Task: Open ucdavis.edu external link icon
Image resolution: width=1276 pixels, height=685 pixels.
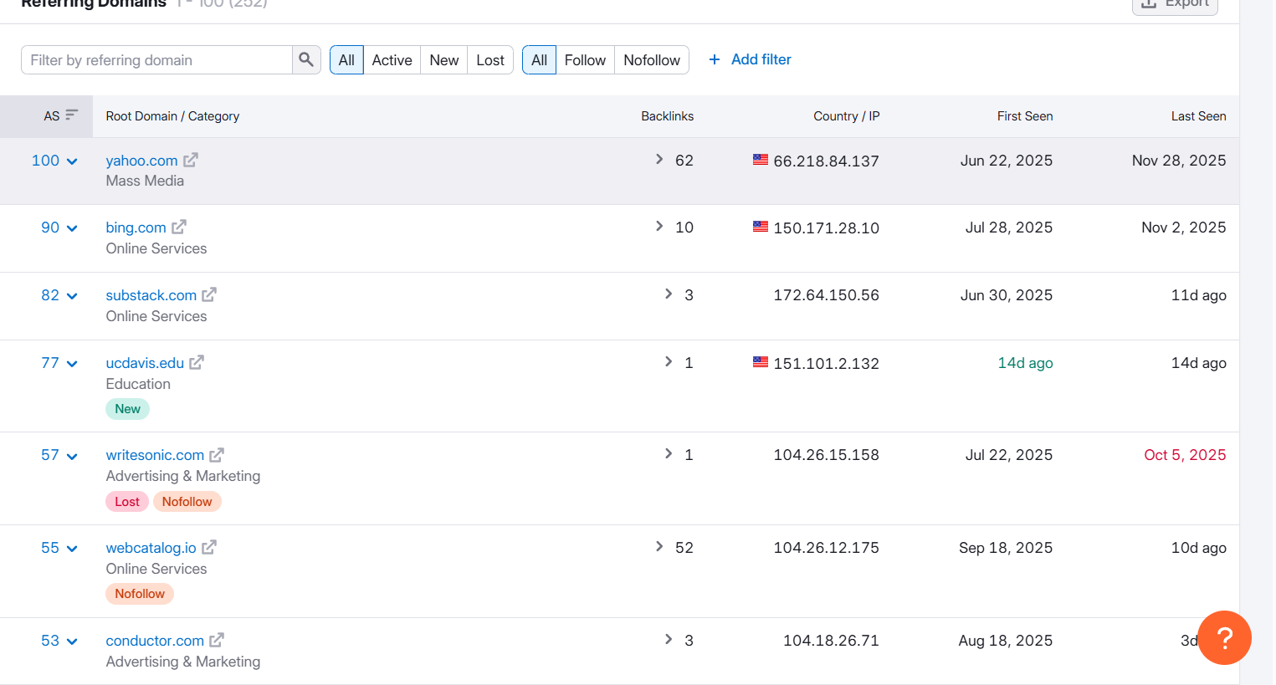Action: [197, 362]
